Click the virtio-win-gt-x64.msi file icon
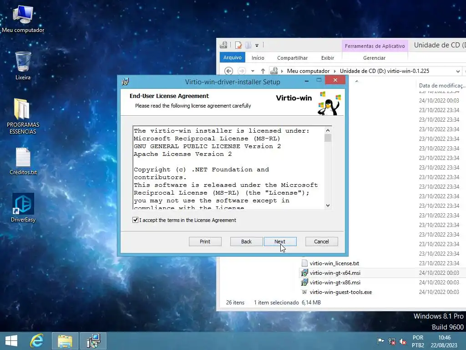The height and width of the screenshot is (350, 466). pos(304,273)
